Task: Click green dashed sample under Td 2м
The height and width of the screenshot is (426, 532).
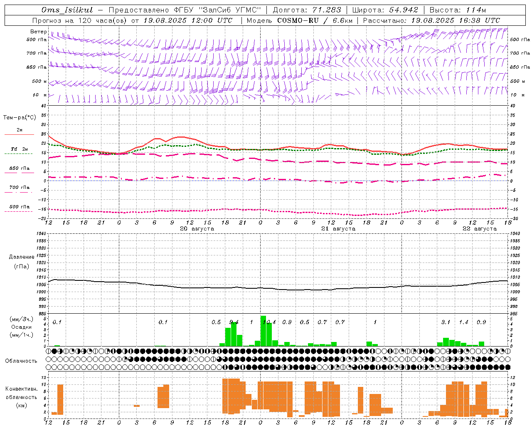Action: click(18, 154)
